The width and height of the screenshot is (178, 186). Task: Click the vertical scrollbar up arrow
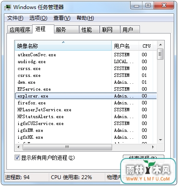pos(160,45)
